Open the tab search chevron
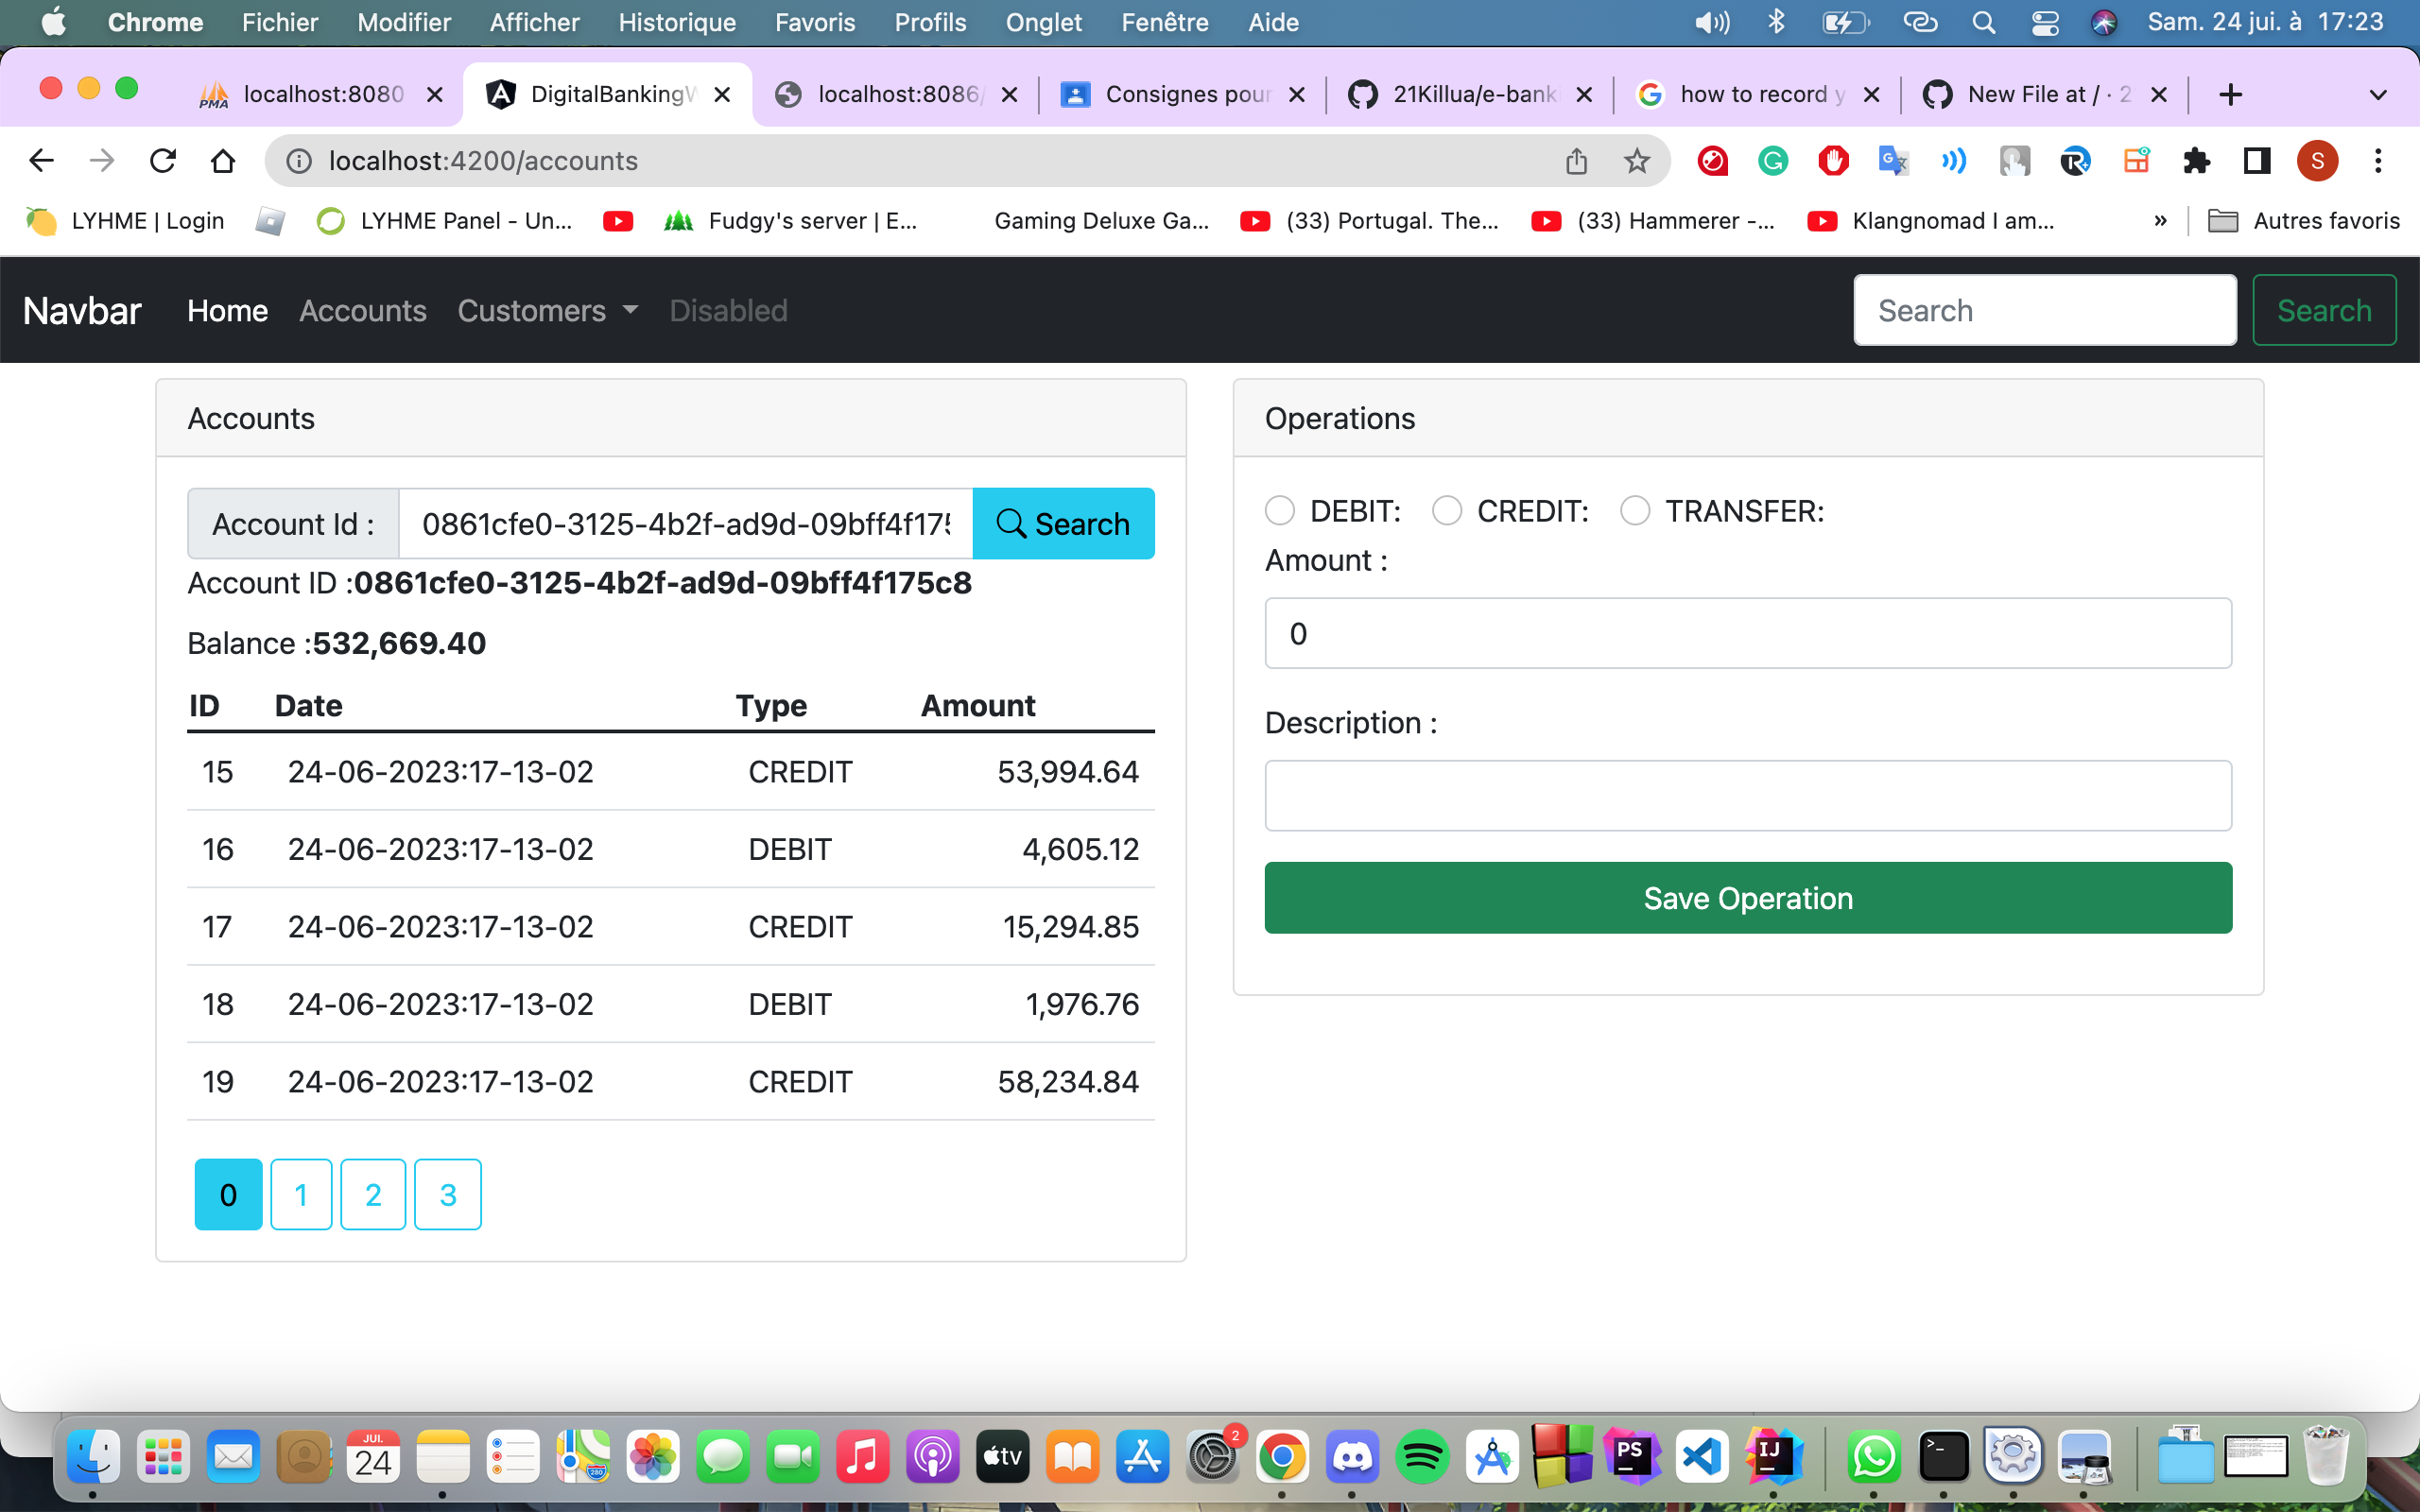2420x1512 pixels. pos(2377,94)
